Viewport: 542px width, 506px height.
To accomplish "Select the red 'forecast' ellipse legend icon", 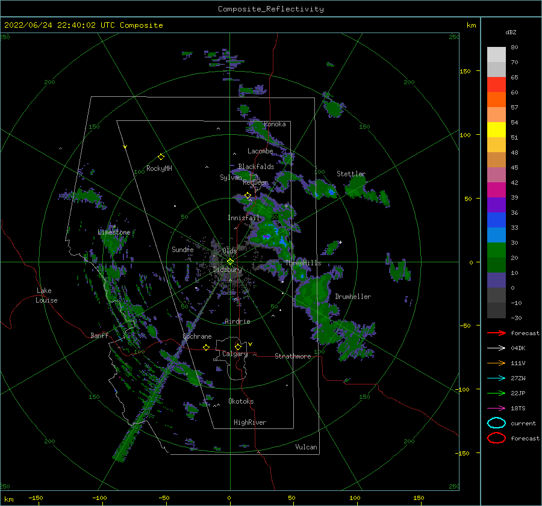I will point(496,438).
